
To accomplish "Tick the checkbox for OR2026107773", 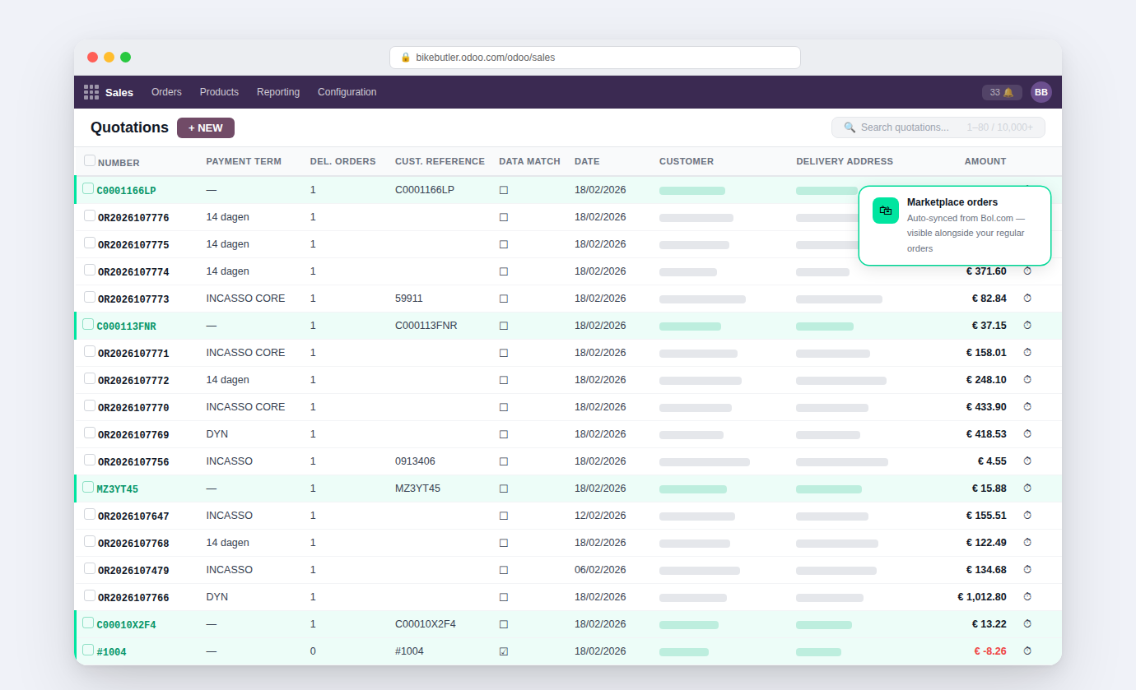I will pos(89,299).
